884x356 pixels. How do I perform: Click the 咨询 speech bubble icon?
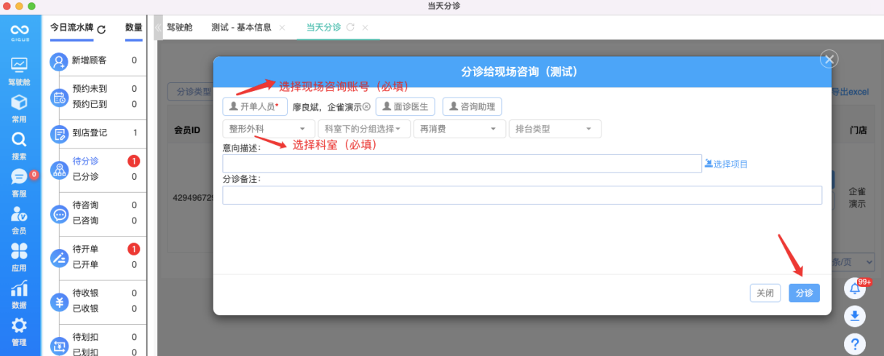[58, 214]
